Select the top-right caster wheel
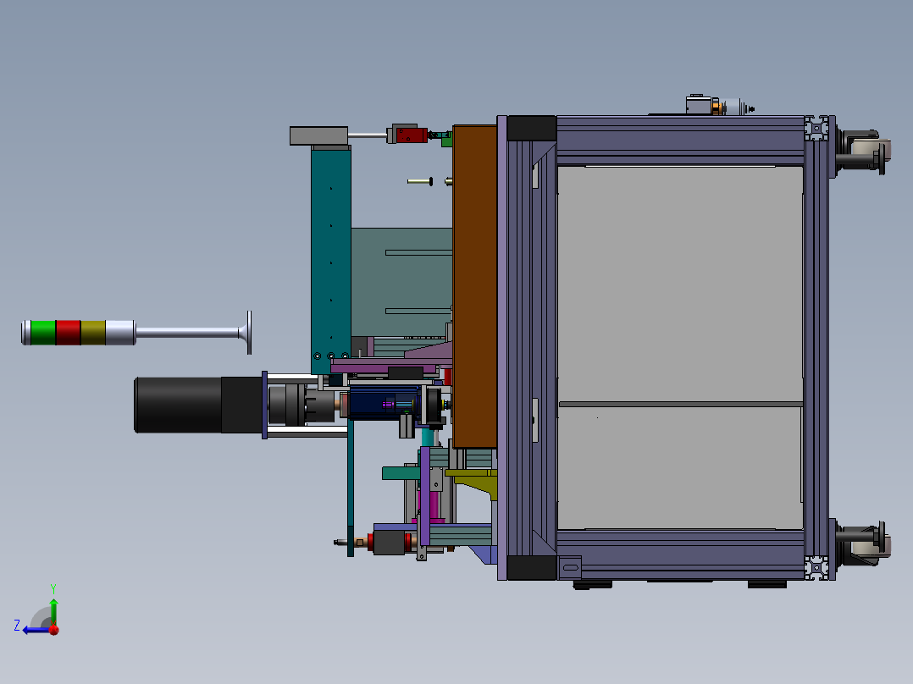 coord(863,150)
